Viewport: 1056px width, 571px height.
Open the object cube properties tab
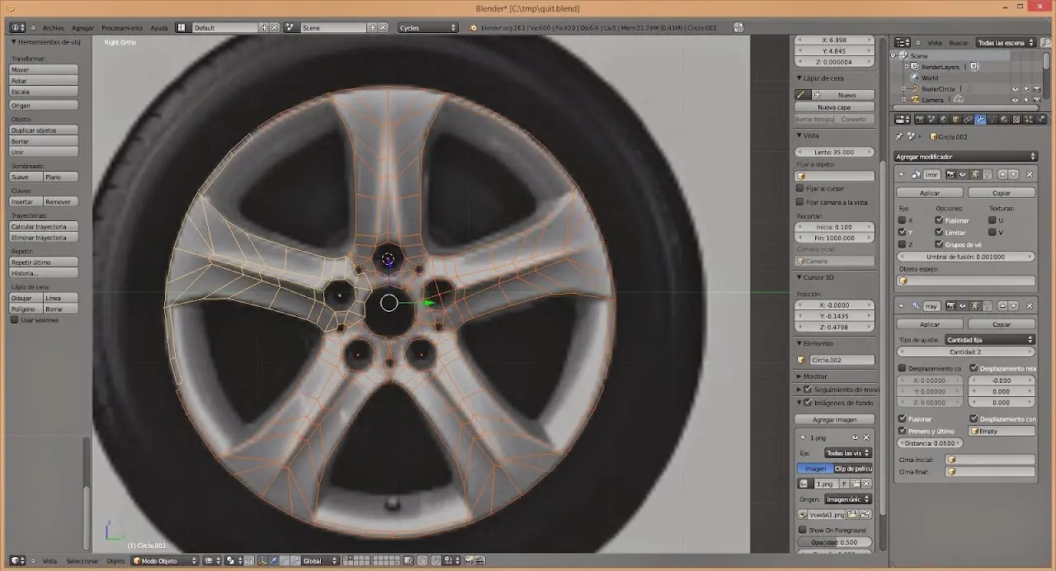(x=956, y=119)
